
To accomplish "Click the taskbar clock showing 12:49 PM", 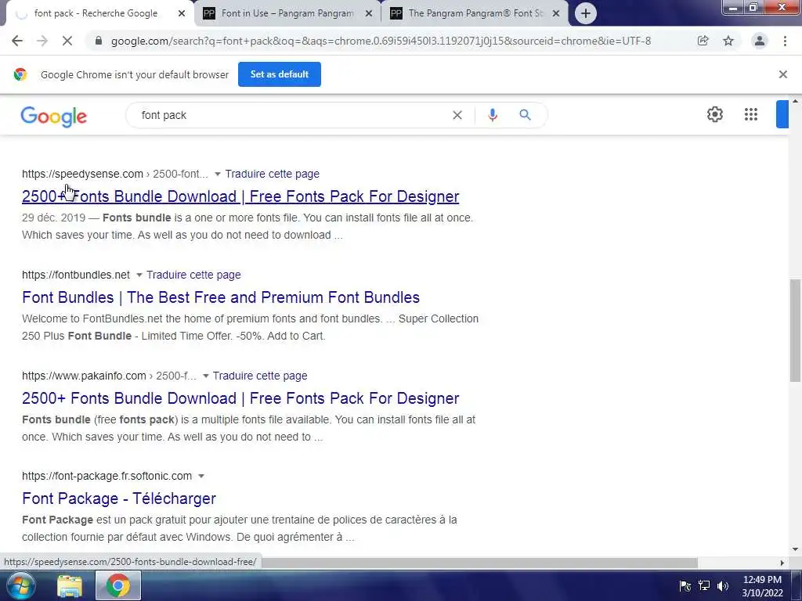I will coord(762,586).
